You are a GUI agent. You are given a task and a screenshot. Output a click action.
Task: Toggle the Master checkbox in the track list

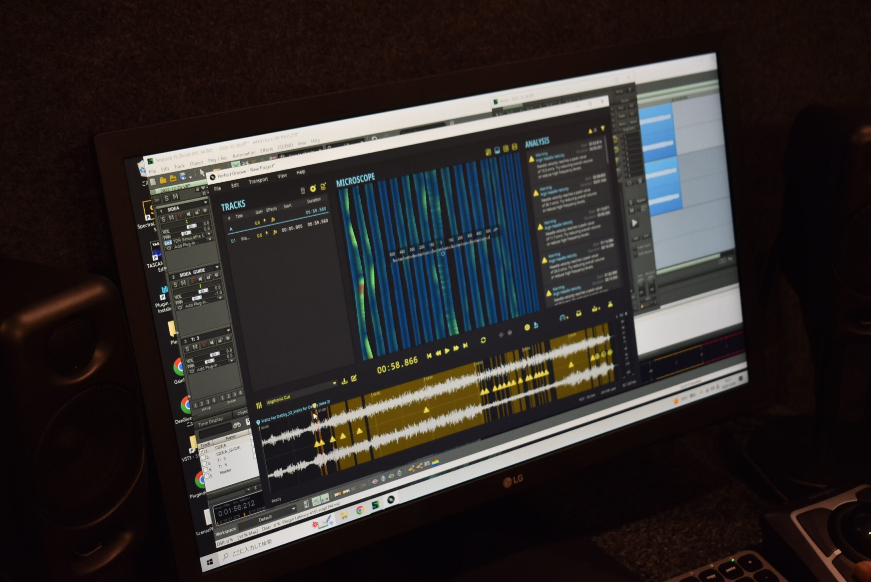click(207, 476)
